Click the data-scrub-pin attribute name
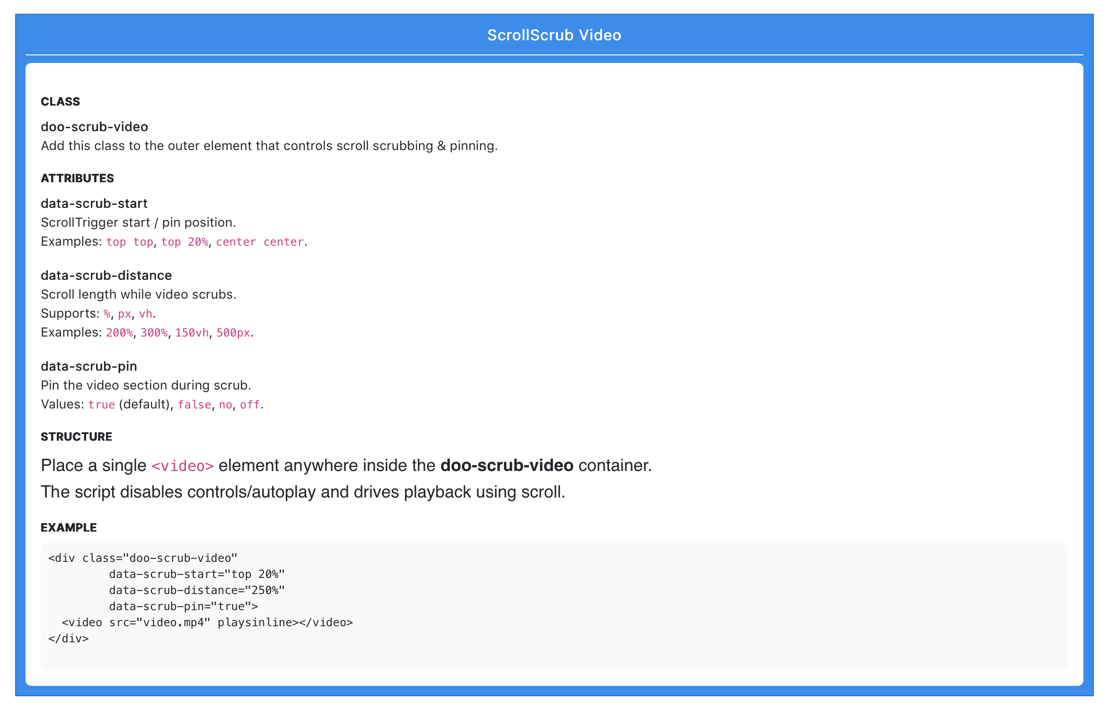The height and width of the screenshot is (710, 1108). tap(88, 366)
